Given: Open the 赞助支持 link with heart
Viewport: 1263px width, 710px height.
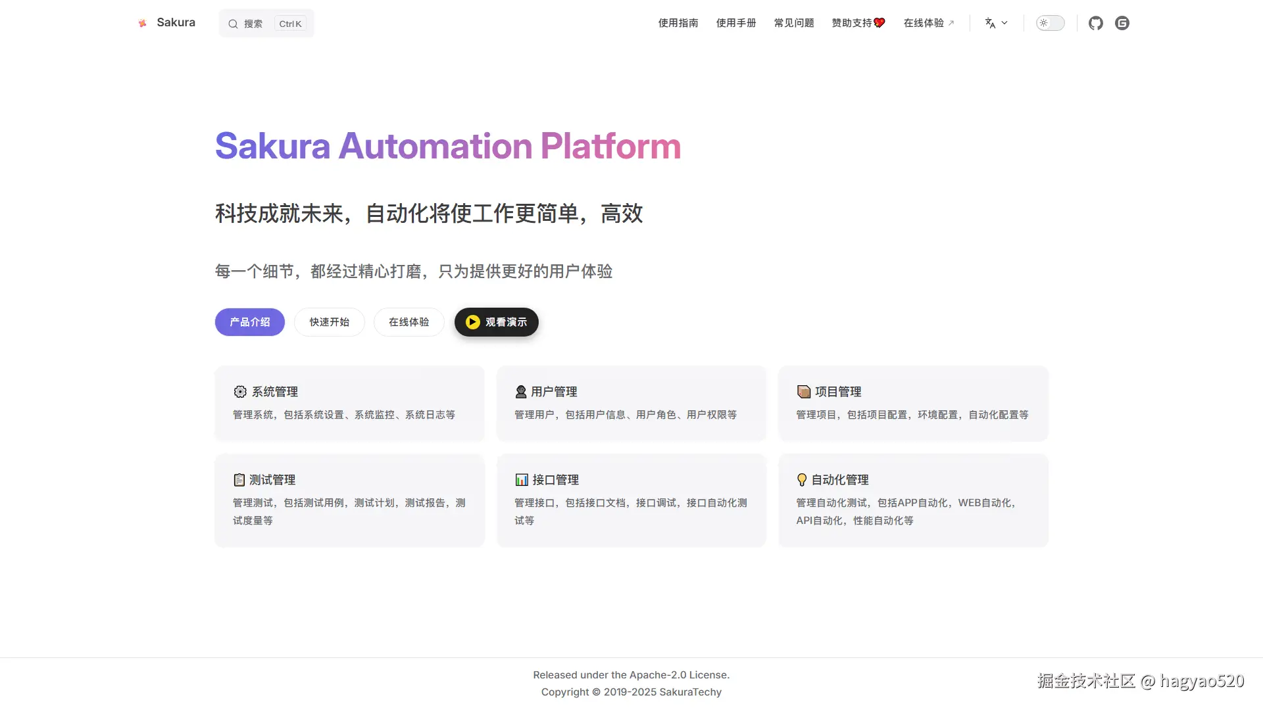Looking at the screenshot, I should pyautogui.click(x=858, y=23).
